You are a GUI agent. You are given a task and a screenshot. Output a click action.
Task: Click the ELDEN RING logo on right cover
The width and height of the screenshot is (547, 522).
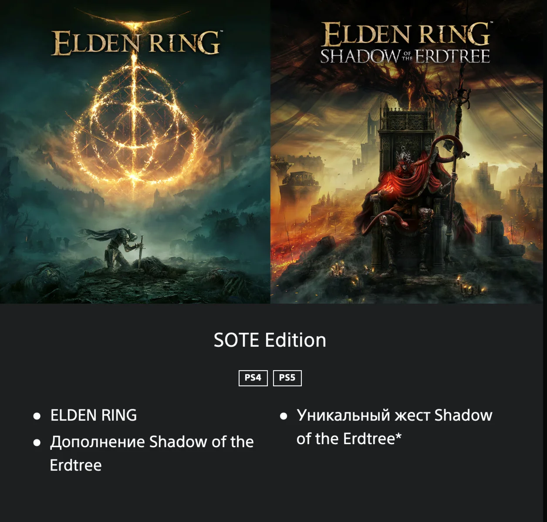(x=406, y=34)
